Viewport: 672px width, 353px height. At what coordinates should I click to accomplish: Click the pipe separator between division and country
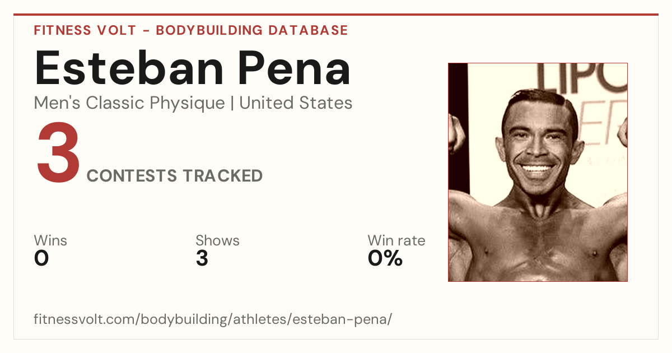coord(232,104)
